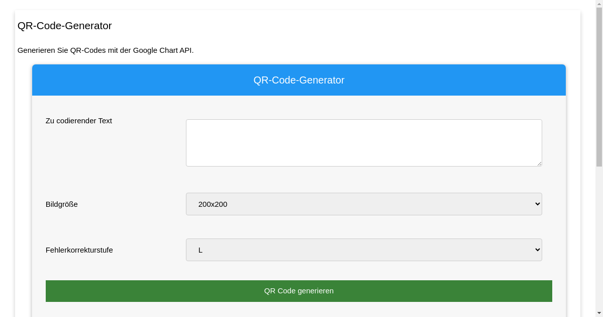Screen dimensions: 603x317
Task: Click the Fehlerkorrekturstufe label text
Action: 79,250
